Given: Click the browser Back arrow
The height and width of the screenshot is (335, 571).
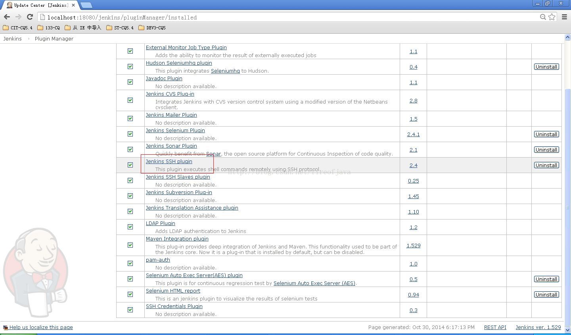Looking at the screenshot, I should 7,17.
